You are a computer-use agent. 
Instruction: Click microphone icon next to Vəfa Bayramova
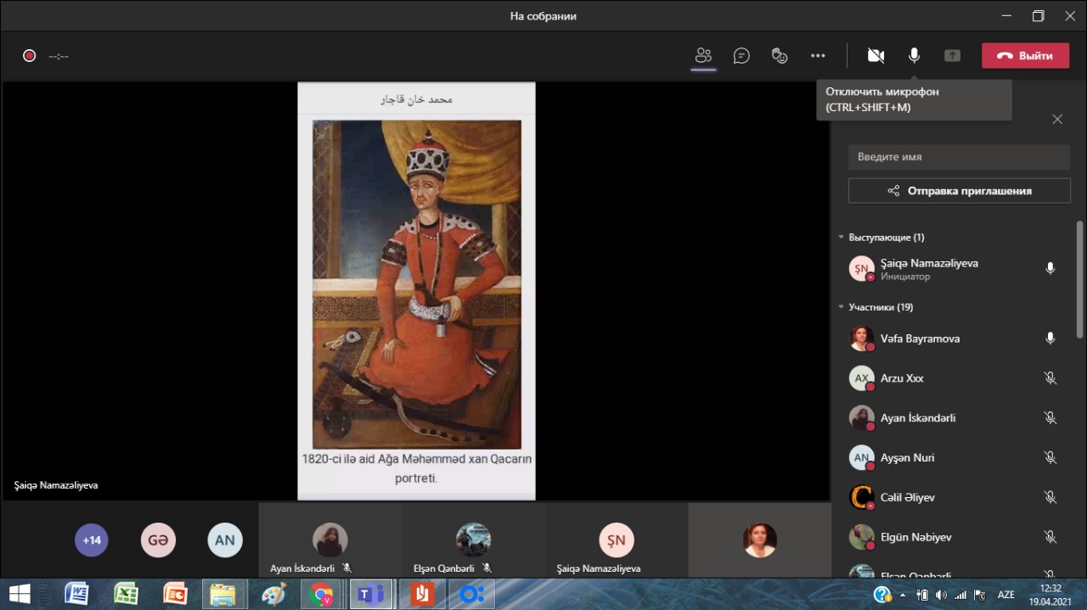[x=1050, y=339]
